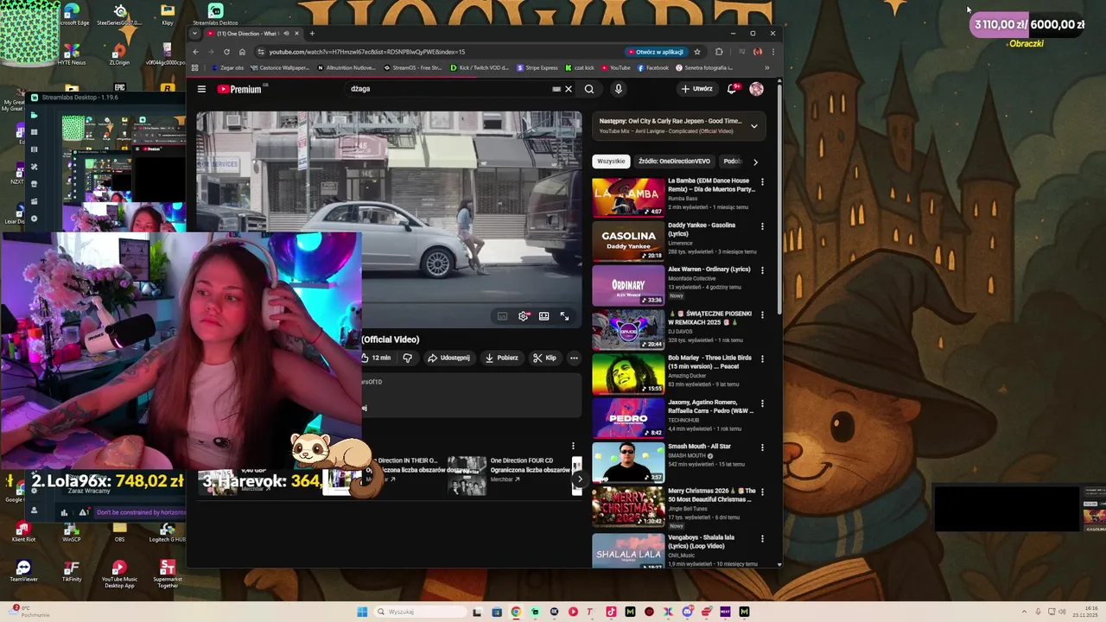Go back in Chrome

tap(195, 52)
